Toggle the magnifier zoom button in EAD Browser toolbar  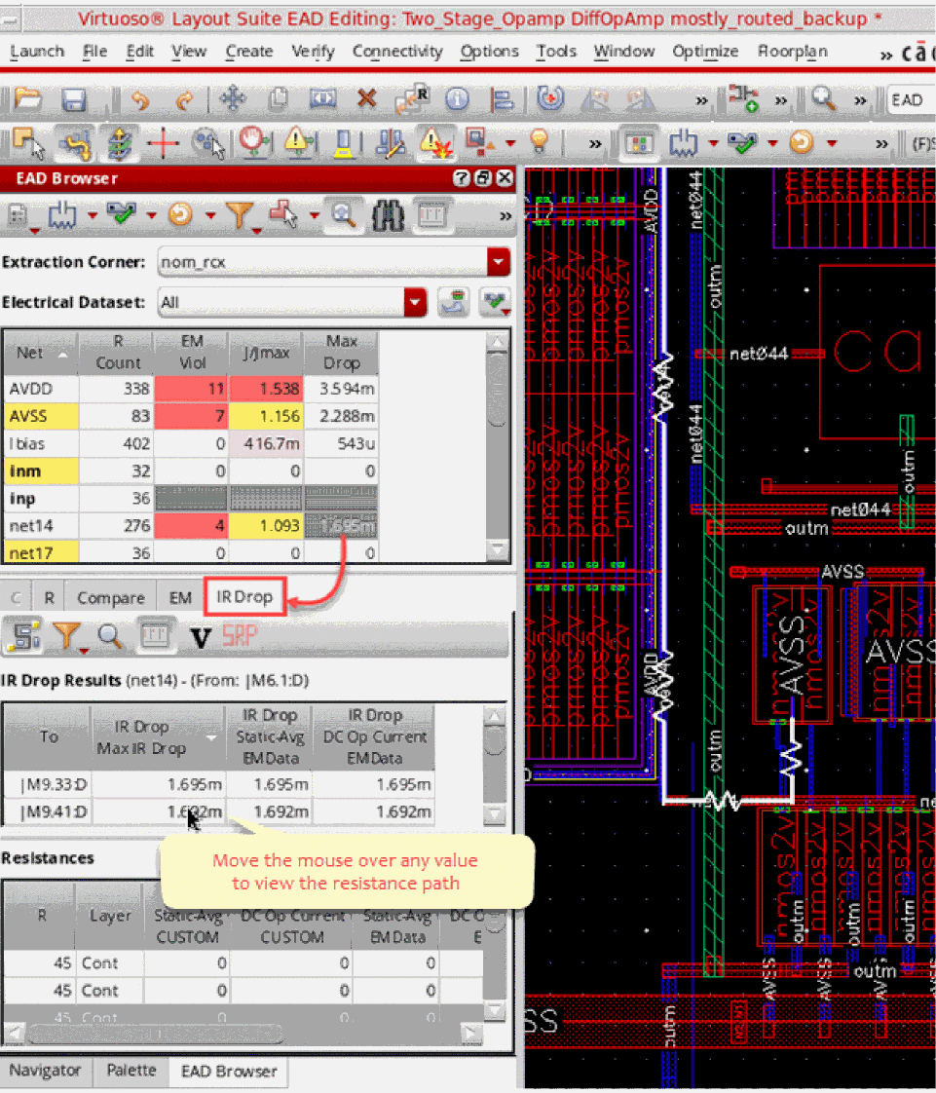[343, 213]
